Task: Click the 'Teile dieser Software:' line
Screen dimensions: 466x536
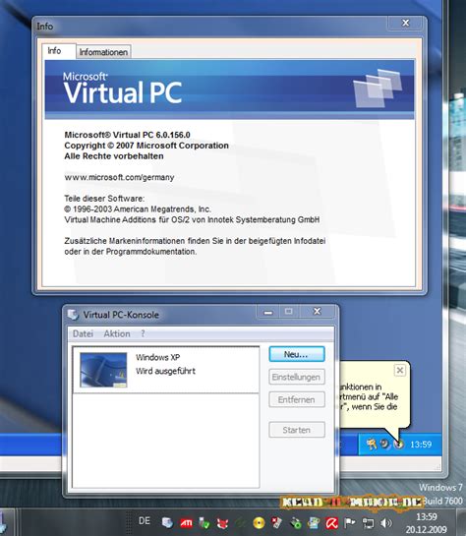Action: pos(104,199)
